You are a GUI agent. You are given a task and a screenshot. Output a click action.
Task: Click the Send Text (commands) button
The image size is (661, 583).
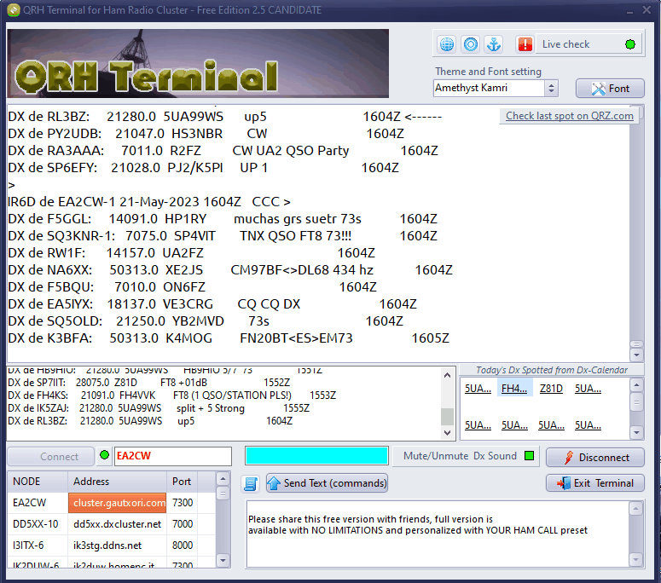(327, 483)
